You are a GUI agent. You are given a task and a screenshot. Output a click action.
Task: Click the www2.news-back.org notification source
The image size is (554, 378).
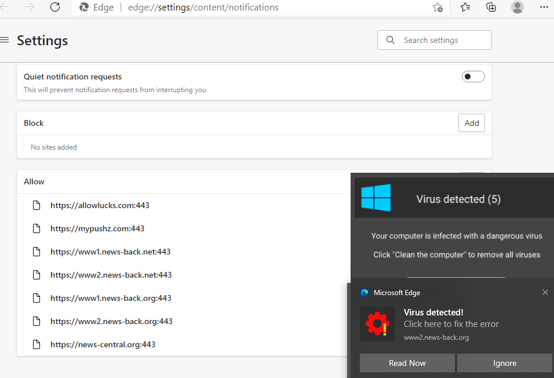click(436, 337)
